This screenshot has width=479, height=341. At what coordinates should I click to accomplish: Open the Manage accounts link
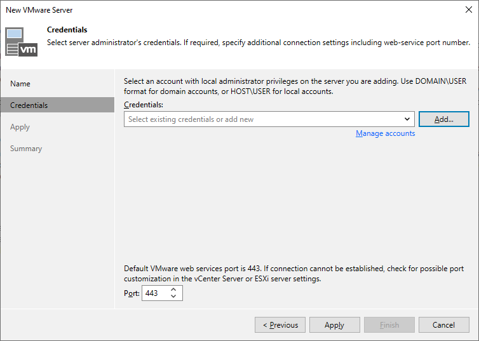(x=385, y=133)
